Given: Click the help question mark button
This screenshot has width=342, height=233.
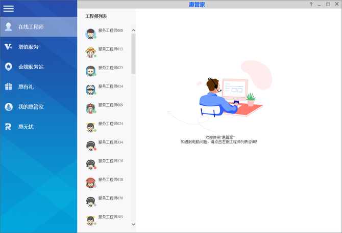Looking at the screenshot, I should 311,5.
